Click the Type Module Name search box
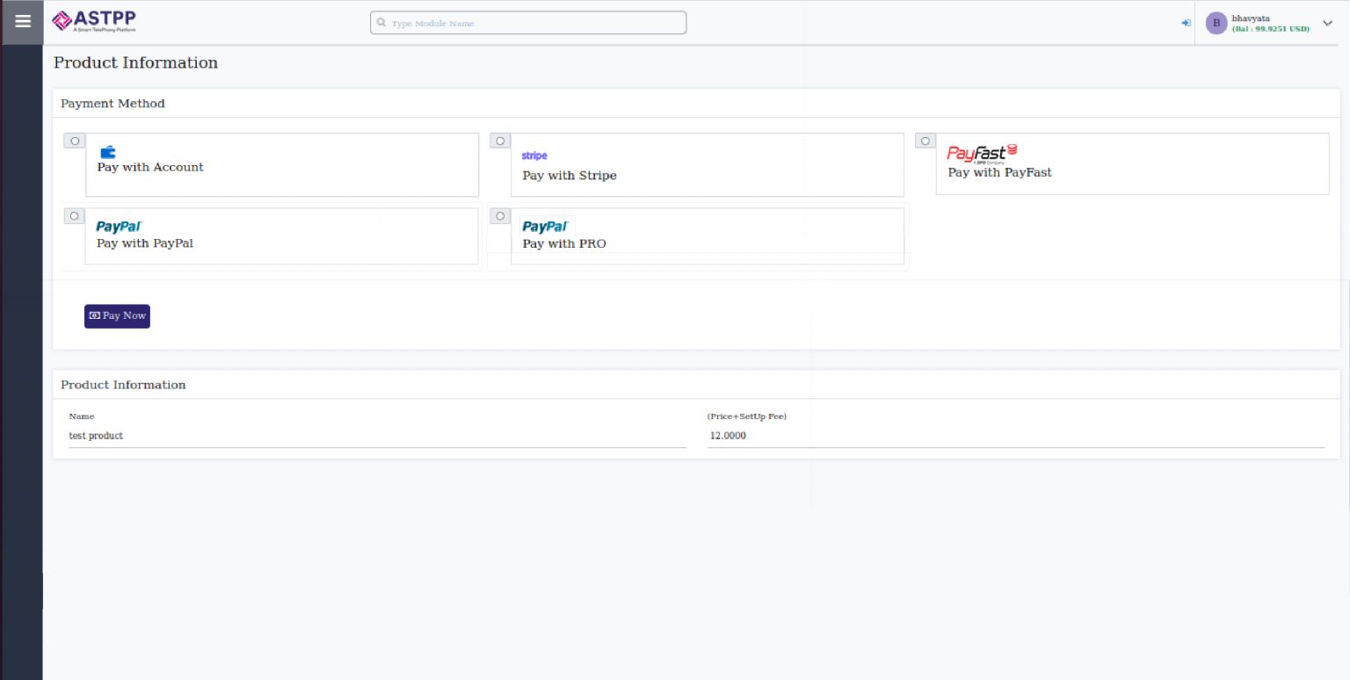The width and height of the screenshot is (1350, 680). click(x=527, y=23)
